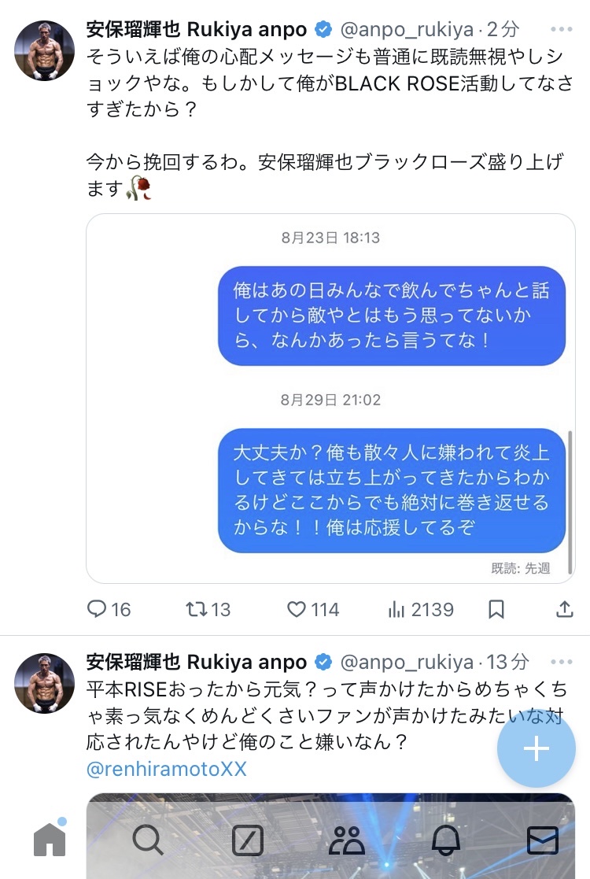Open the profile picture on first tweet
The width and height of the screenshot is (590, 879).
(x=45, y=50)
